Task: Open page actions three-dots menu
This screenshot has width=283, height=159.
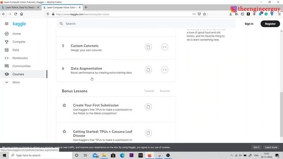Action: (x=194, y=14)
